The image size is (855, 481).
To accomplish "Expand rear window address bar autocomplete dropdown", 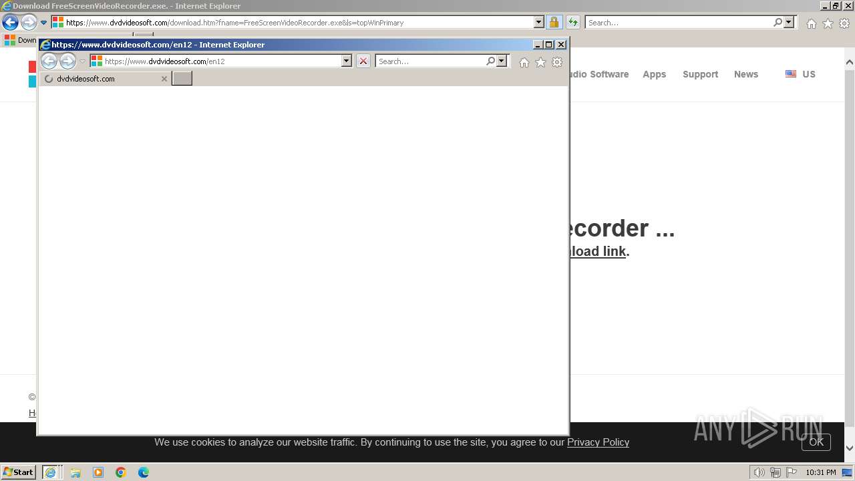I will click(x=539, y=22).
